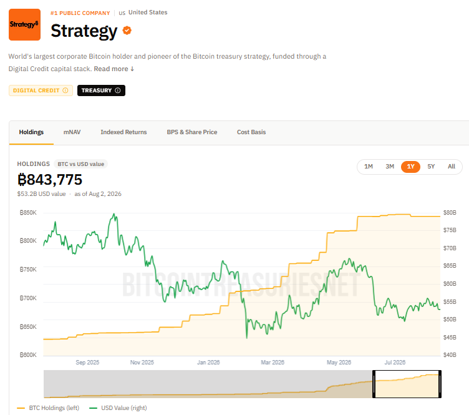
Task: Click the HOLDINGS section label
Action: pyautogui.click(x=34, y=164)
